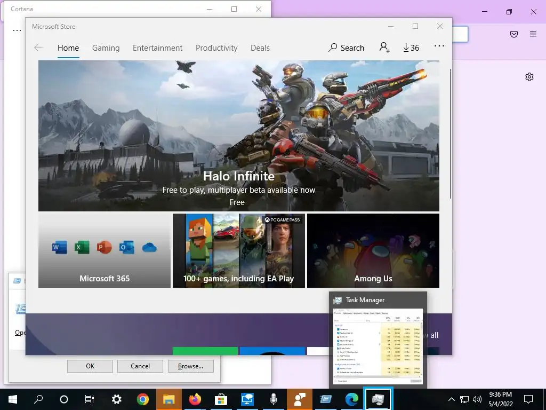Open the Cortana window's ellipsis menu
Screen dimensions: 546x410
pyautogui.click(x=17, y=30)
